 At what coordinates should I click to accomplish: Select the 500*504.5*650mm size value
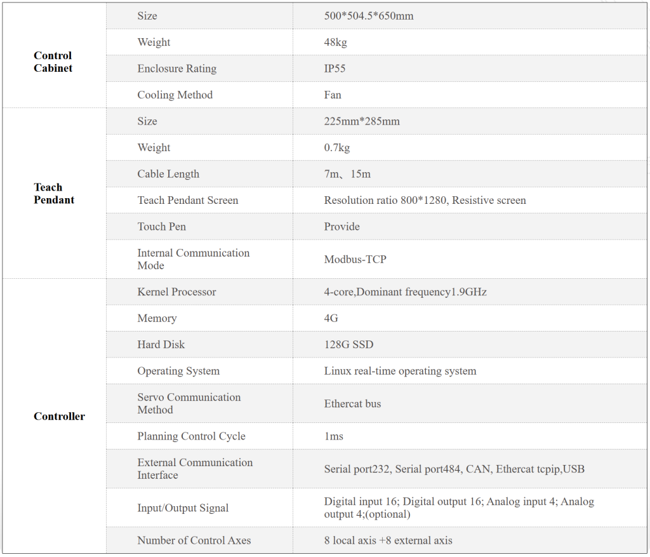click(368, 16)
